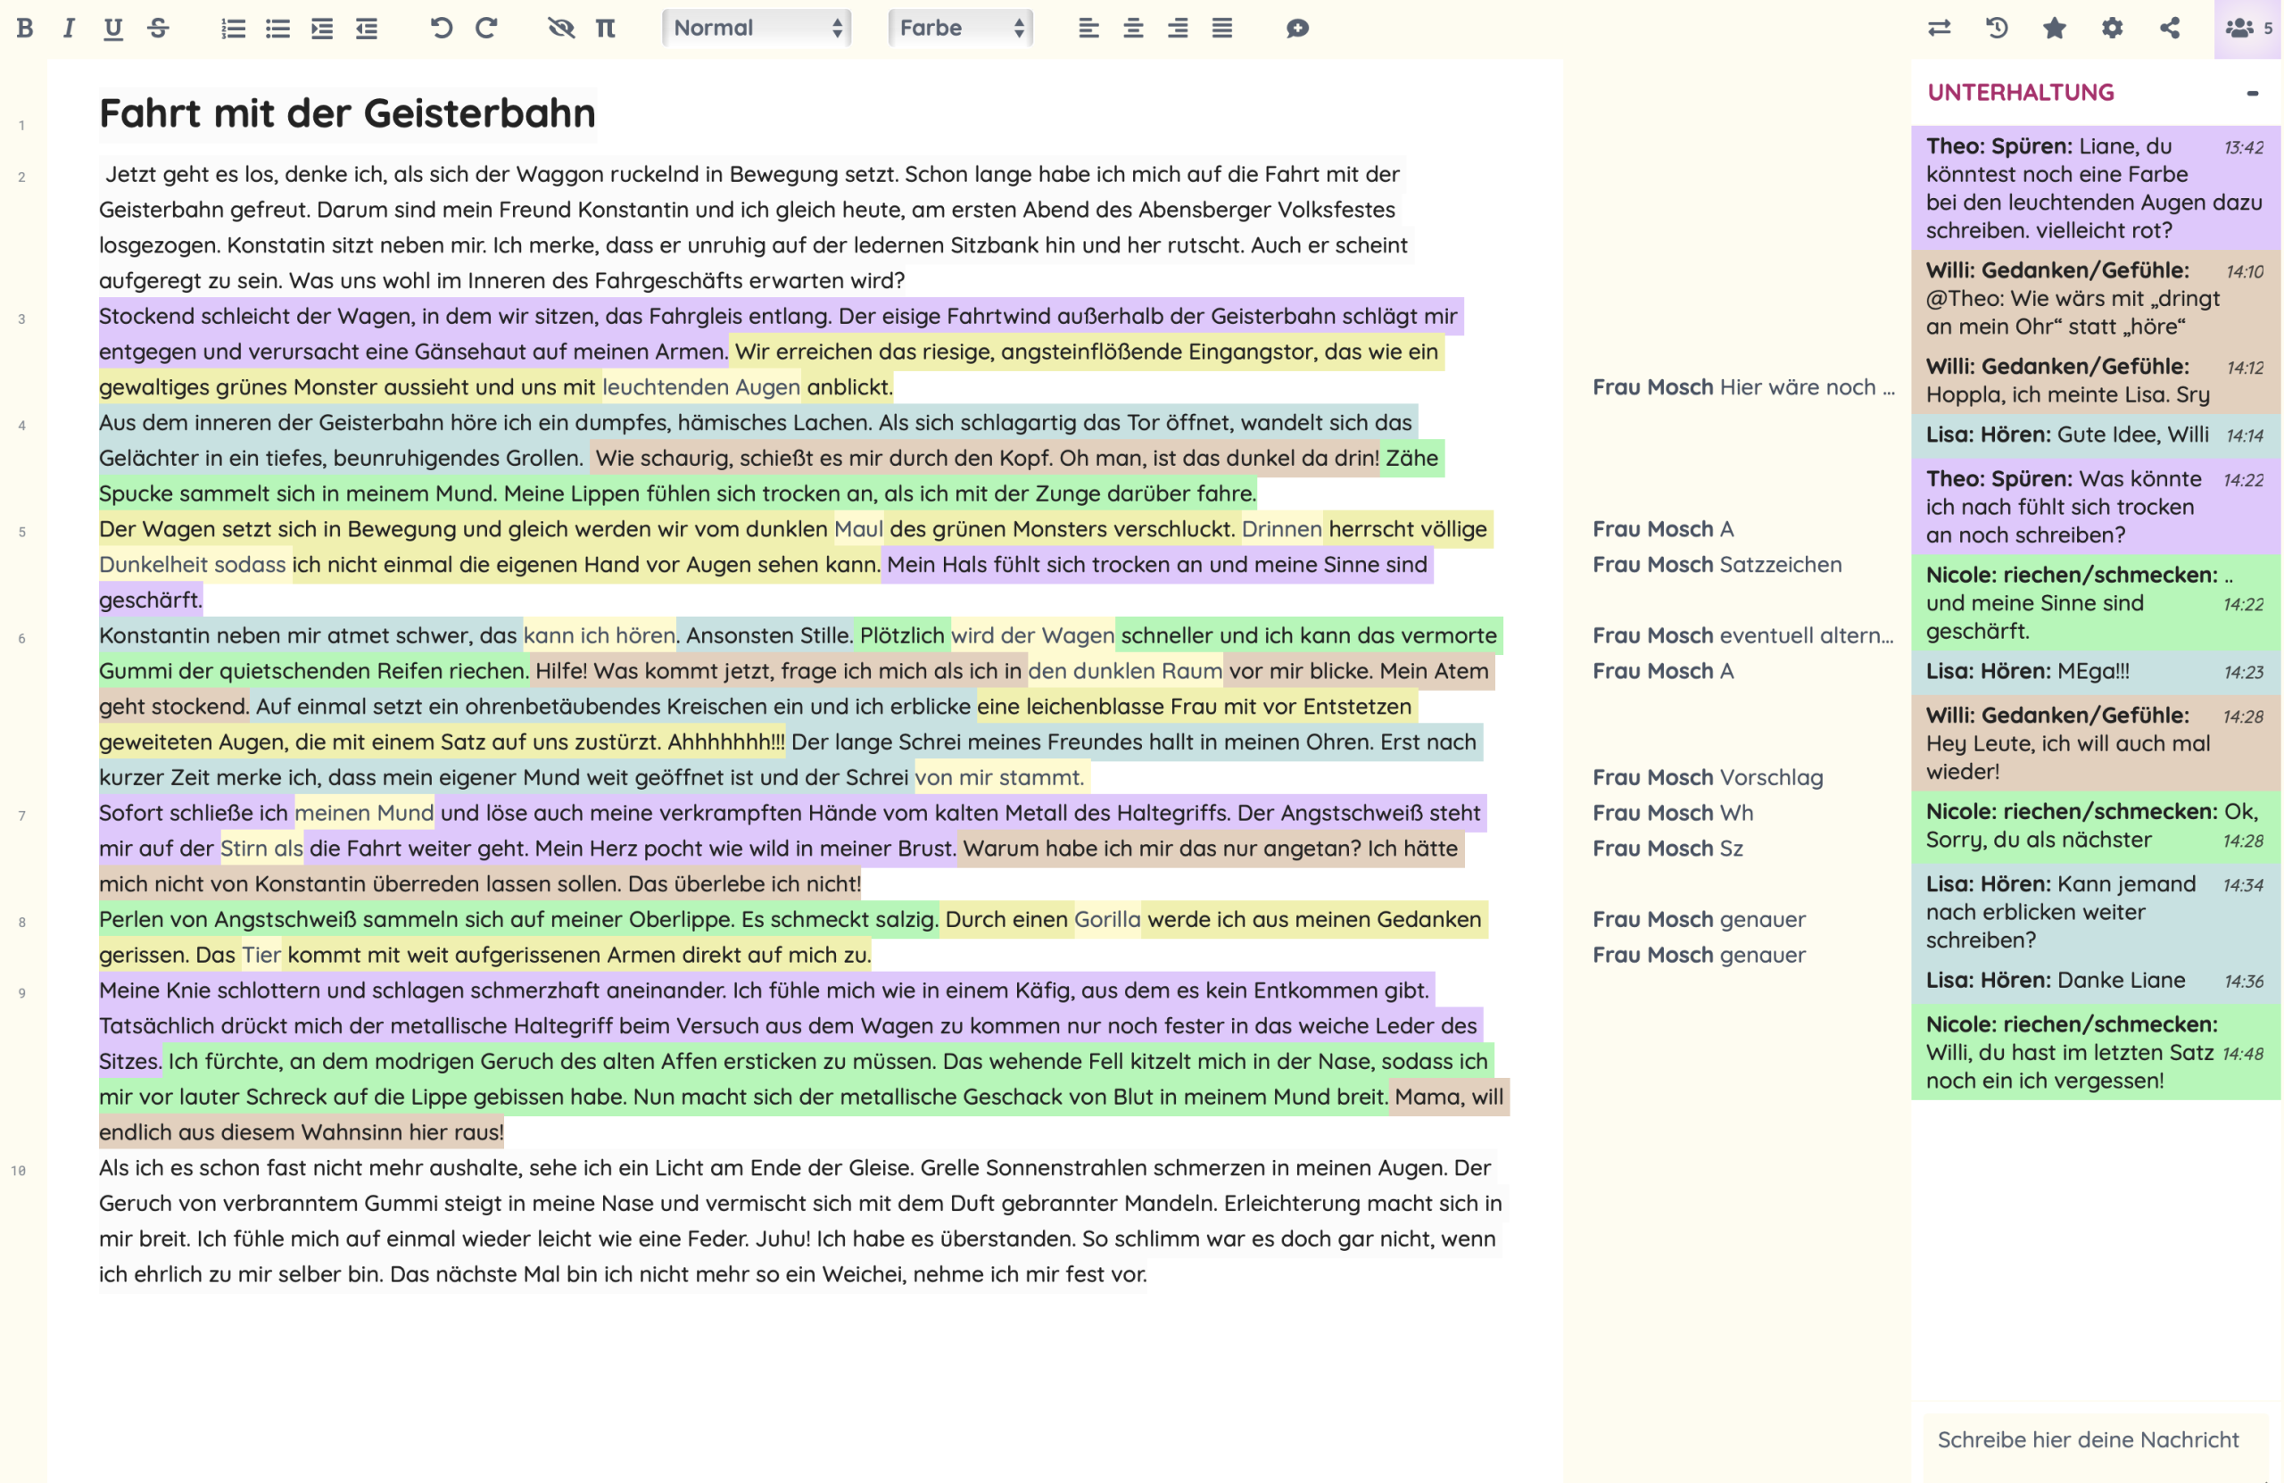Viewport: 2284px width, 1483px height.
Task: Open the users list showing 5
Action: pos(2247,28)
